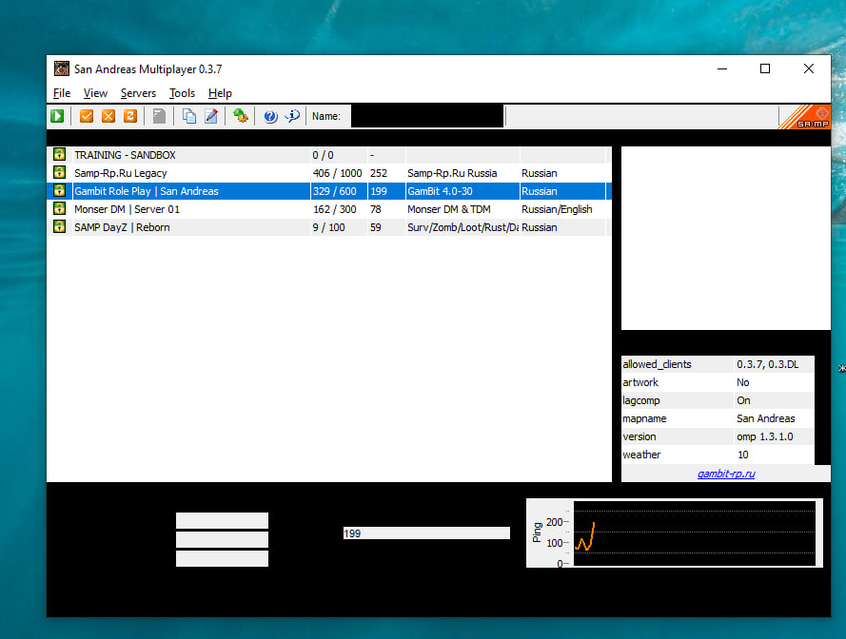Viewport: 846px width, 639px height.
Task: Click the Copy Server Info icon
Action: pyautogui.click(x=189, y=116)
